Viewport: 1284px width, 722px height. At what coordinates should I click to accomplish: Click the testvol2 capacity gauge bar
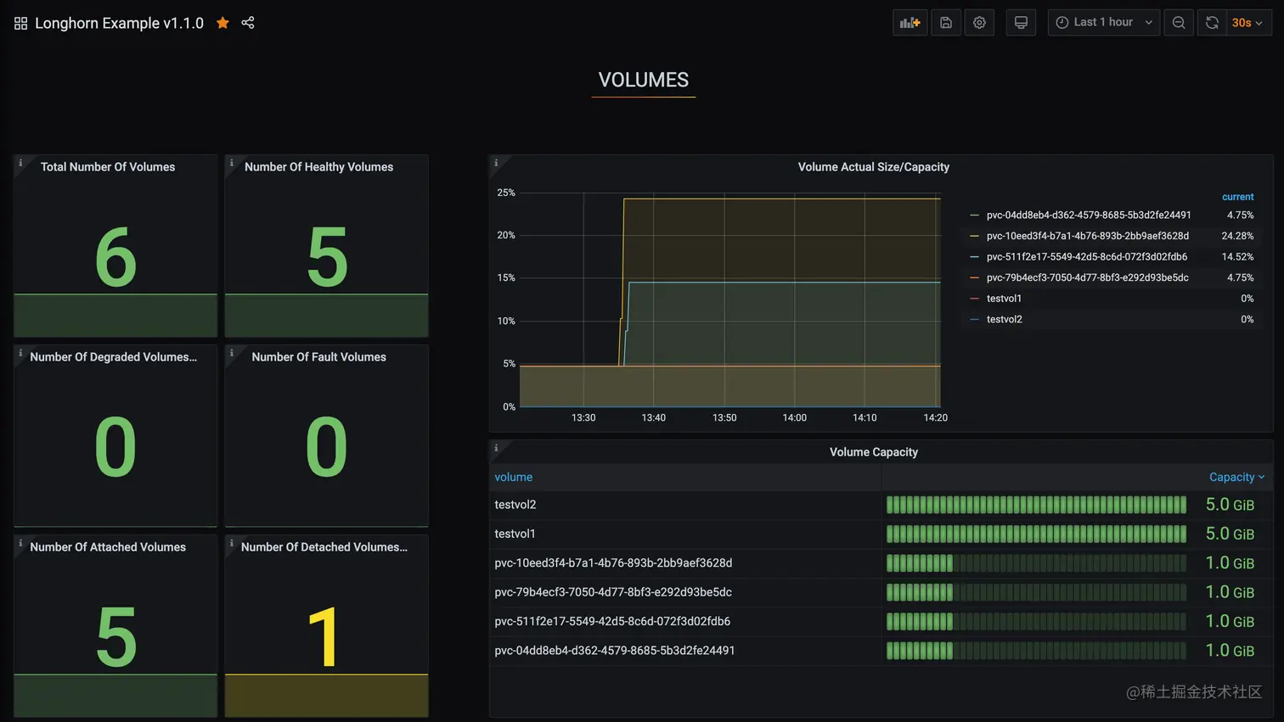tap(1036, 504)
